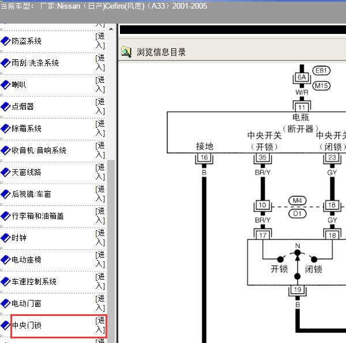Image resolution: width=346 pixels, height=343 pixels.
Task: Click the book icon beside 天窗线路
Action: point(6,172)
